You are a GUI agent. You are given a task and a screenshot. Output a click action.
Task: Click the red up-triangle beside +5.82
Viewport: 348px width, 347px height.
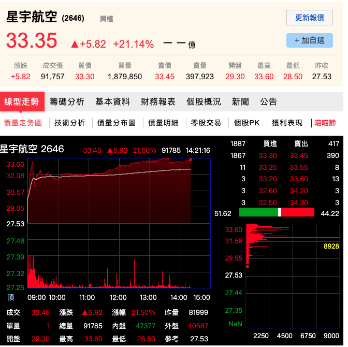coord(75,44)
